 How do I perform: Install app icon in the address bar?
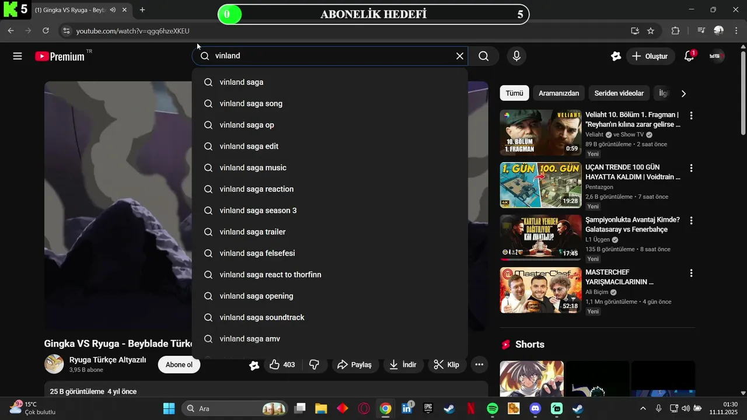pyautogui.click(x=635, y=31)
